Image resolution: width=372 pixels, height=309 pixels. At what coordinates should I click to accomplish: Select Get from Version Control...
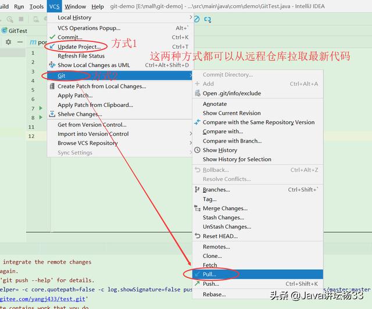(120, 125)
